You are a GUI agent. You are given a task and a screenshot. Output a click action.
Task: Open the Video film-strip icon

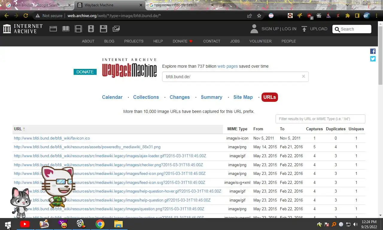coord(78,29)
